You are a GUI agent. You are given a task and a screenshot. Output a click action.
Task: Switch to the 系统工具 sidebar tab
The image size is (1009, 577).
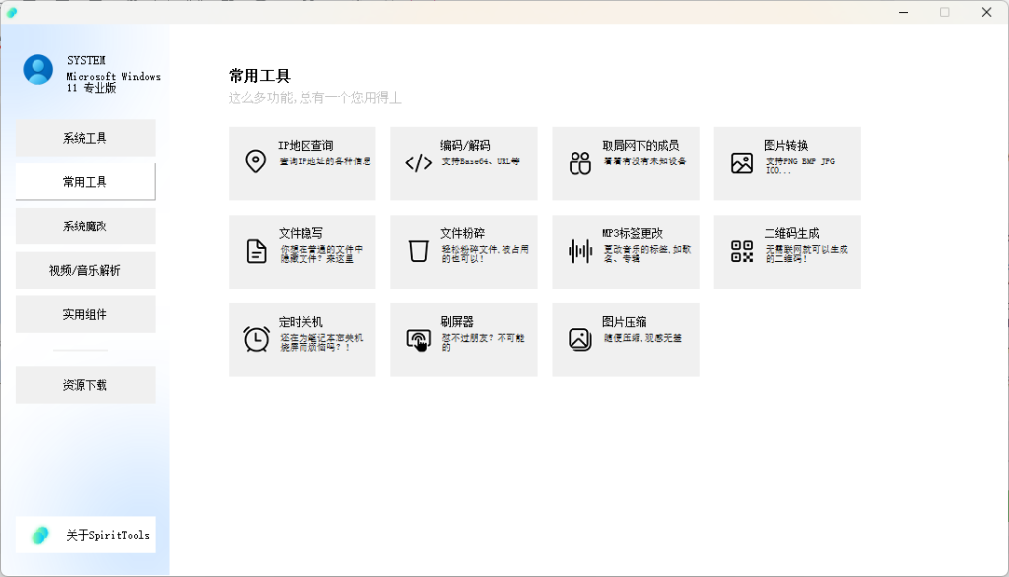click(x=85, y=138)
